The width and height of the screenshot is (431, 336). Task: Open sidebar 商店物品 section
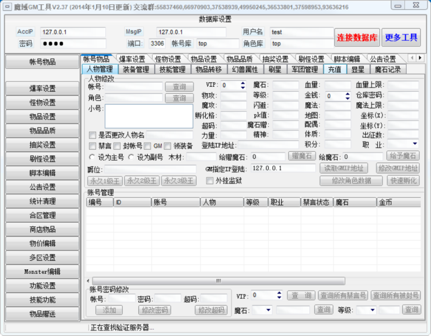43,229
